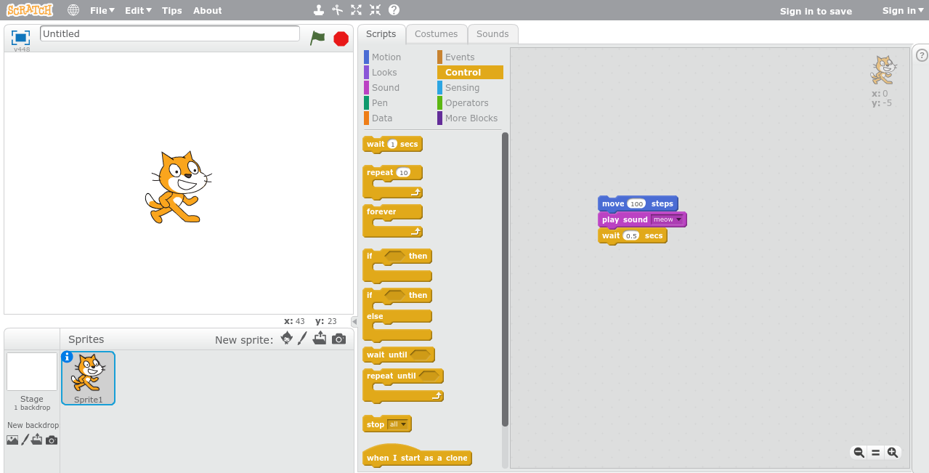
Task: Click the green flag to run
Action: (x=317, y=38)
